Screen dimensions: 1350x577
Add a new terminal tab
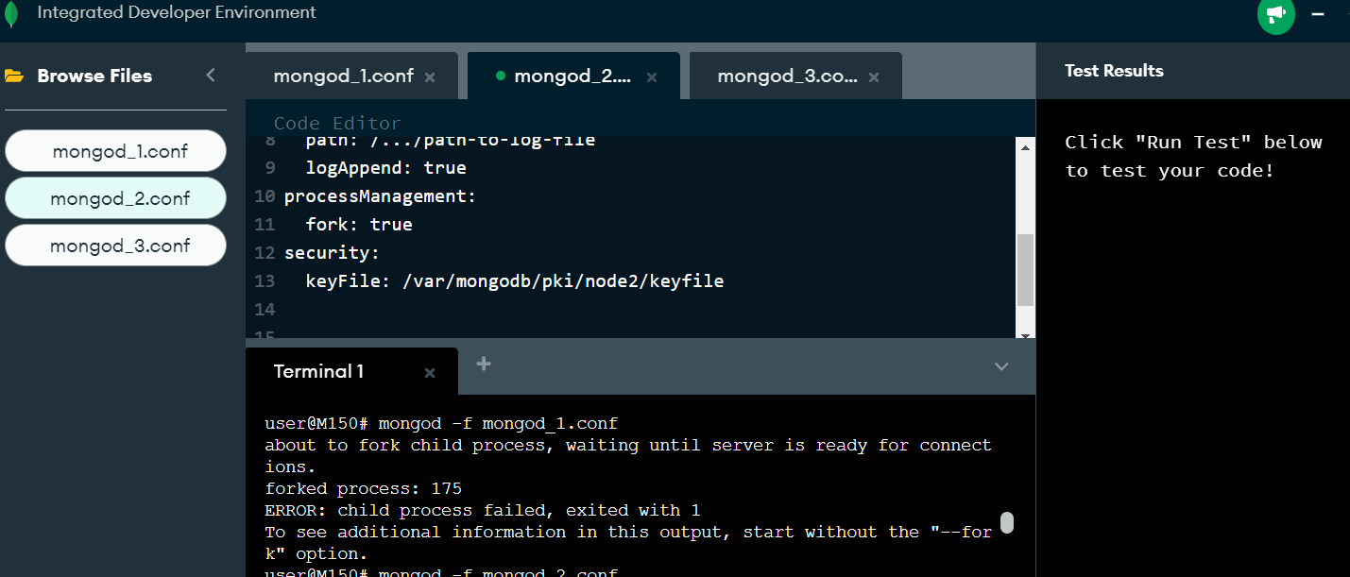click(x=484, y=364)
